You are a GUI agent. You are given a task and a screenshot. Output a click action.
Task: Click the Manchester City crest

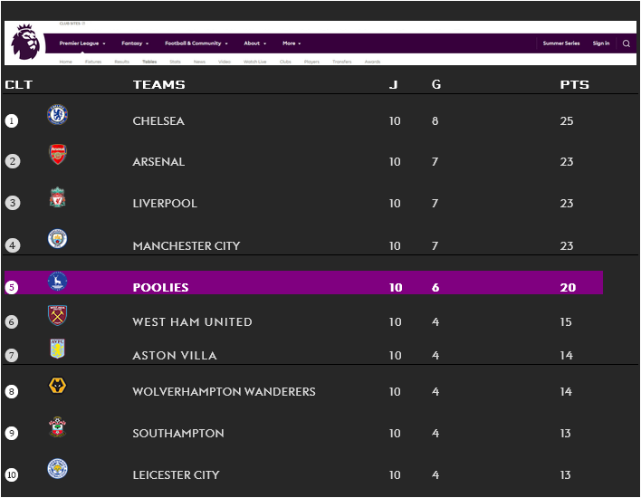click(58, 239)
